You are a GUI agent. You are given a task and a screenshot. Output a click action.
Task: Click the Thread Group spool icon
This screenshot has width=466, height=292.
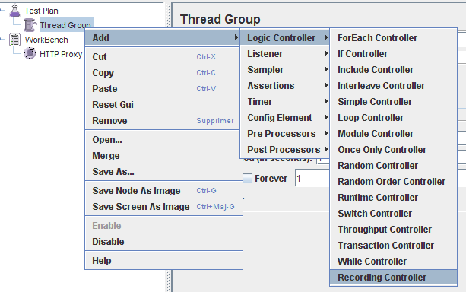click(x=30, y=25)
